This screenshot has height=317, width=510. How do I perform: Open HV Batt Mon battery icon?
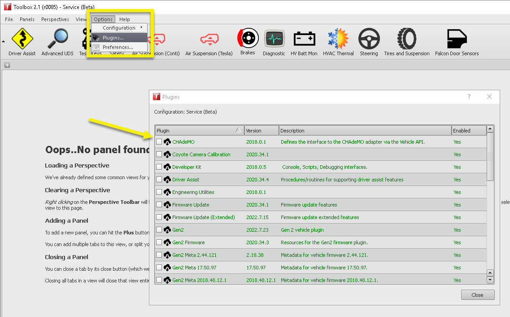(x=304, y=40)
